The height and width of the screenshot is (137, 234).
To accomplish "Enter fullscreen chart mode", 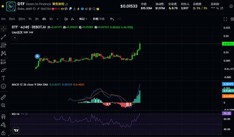I will coord(225,19).
